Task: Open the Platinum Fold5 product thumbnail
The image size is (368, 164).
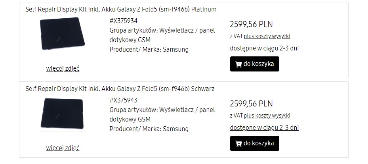Action: coord(63,34)
